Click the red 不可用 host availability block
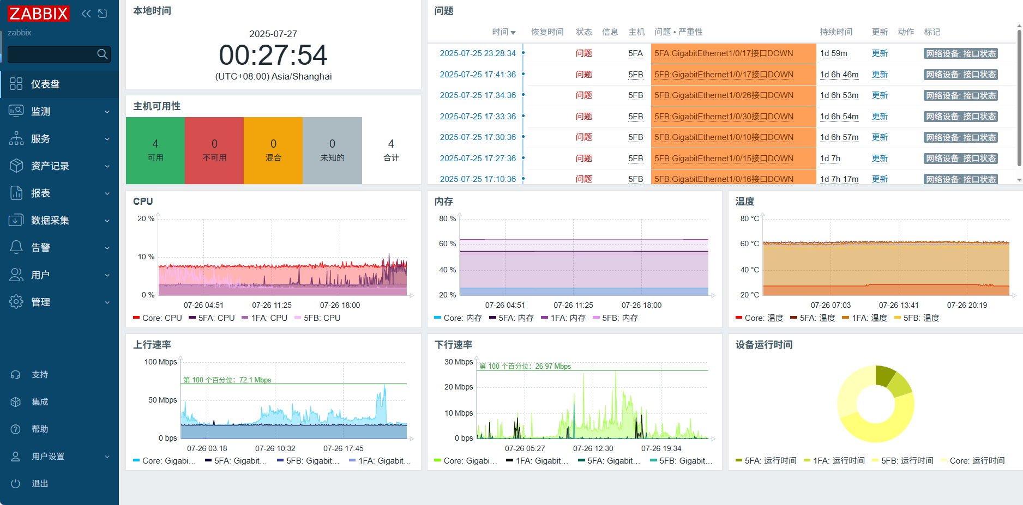Screen dimensions: 1023x505 pyautogui.click(x=214, y=150)
